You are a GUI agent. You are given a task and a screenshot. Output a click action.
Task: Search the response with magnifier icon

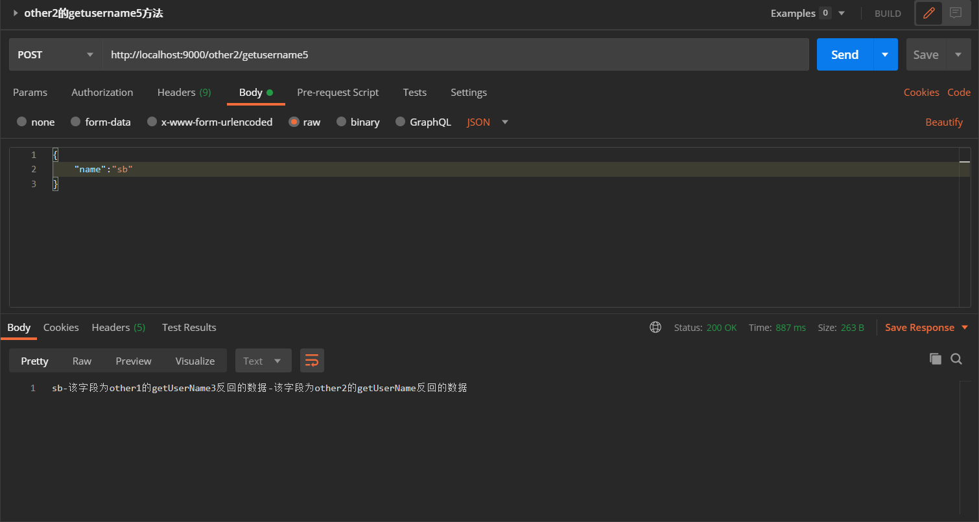click(x=956, y=359)
